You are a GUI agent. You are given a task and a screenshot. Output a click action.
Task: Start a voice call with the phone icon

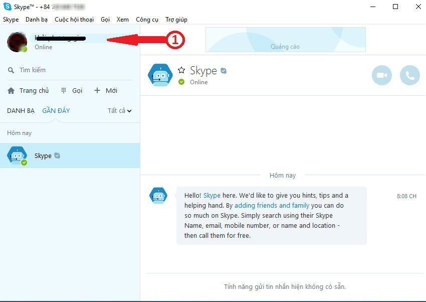point(409,75)
